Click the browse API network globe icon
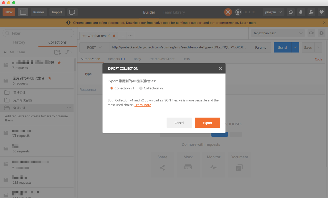328x198 pixels. (291, 12)
